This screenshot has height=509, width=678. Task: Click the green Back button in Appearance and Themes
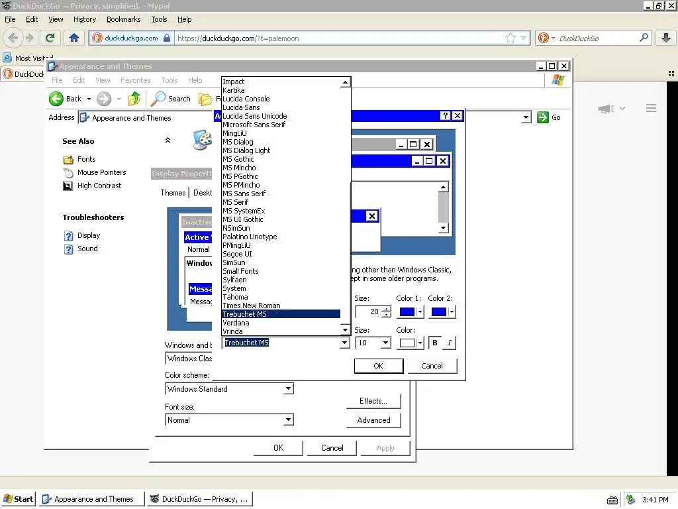tap(65, 99)
